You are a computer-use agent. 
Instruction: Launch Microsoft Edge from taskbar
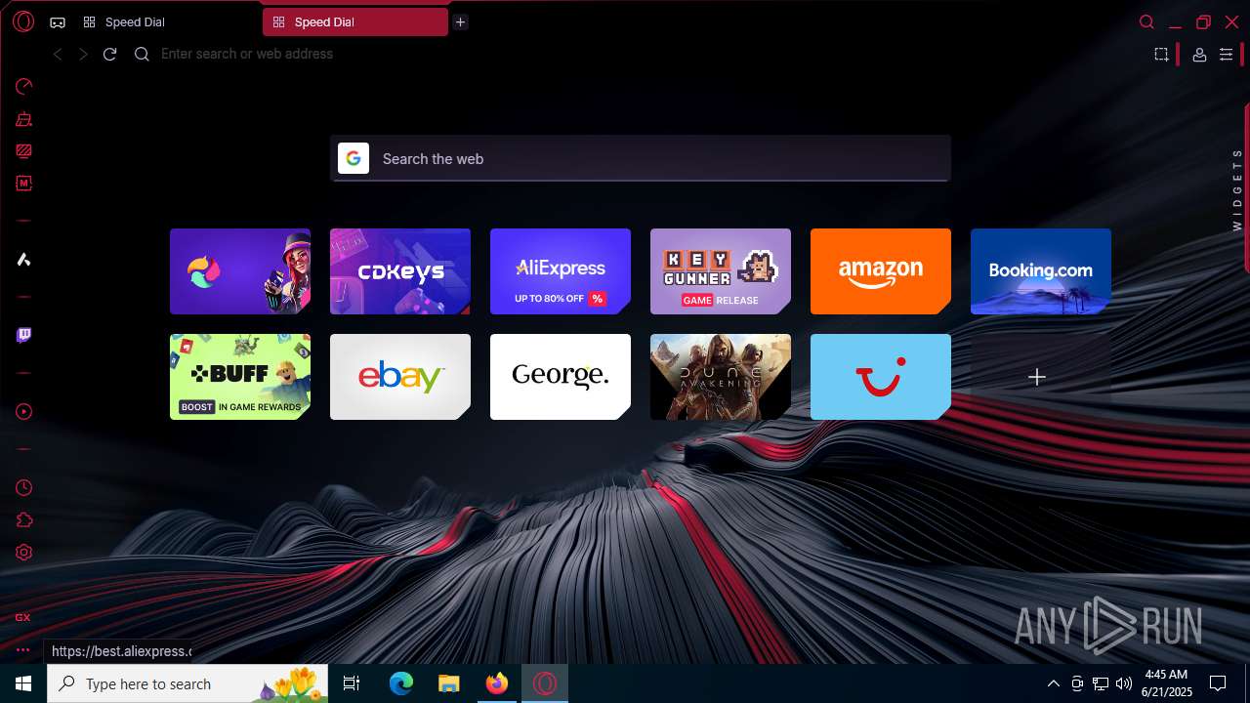pos(401,683)
